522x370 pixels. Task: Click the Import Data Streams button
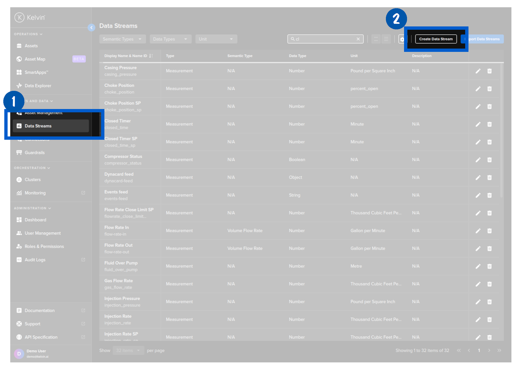484,39
